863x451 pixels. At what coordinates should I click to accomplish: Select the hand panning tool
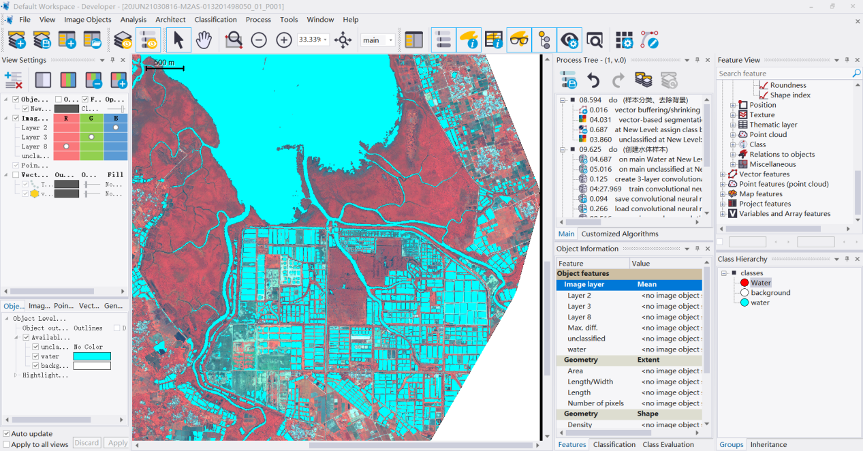pyautogui.click(x=204, y=40)
